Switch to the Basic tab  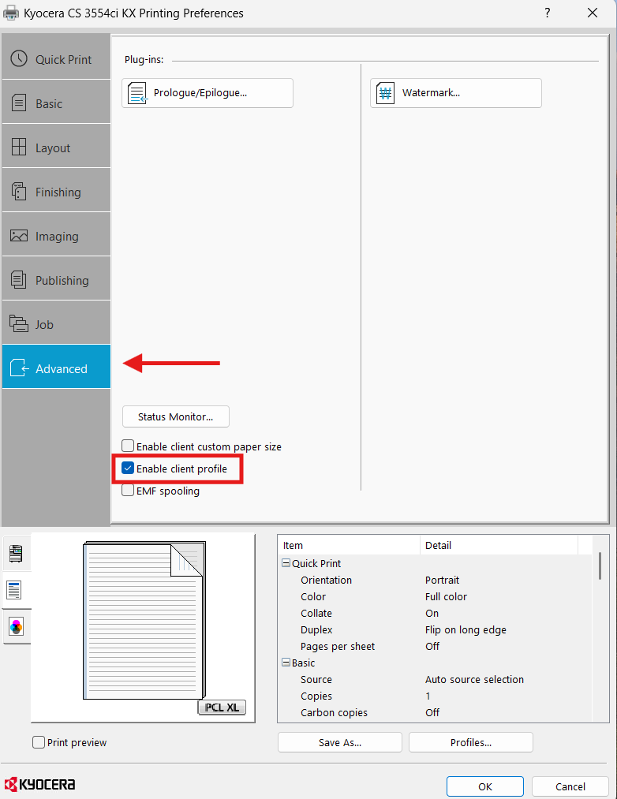(x=56, y=103)
